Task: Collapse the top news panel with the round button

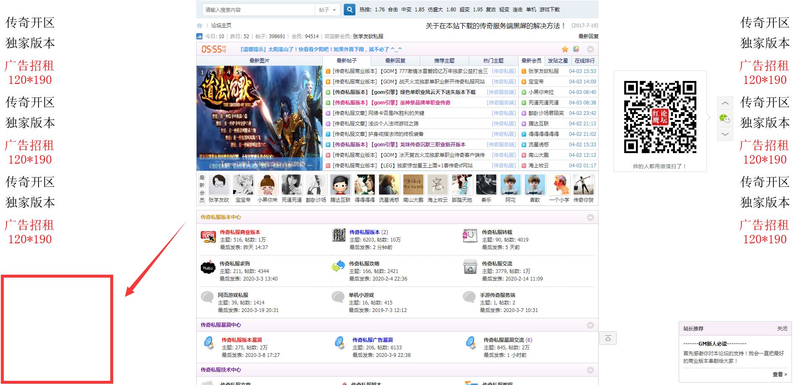Action: pos(590,49)
